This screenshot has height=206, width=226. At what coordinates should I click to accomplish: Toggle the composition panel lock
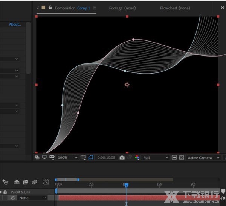pos(50,8)
